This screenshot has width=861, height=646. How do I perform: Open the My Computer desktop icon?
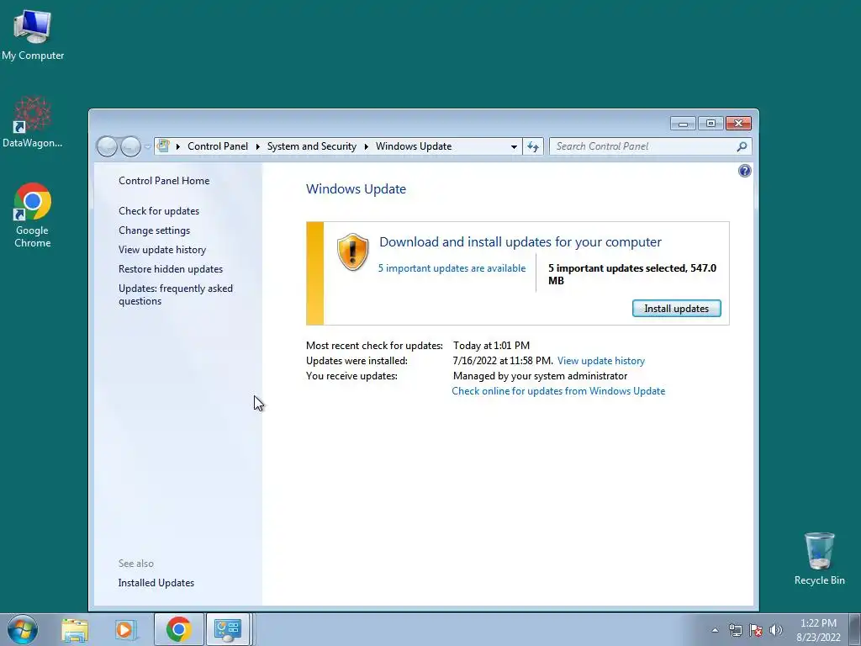33,34
